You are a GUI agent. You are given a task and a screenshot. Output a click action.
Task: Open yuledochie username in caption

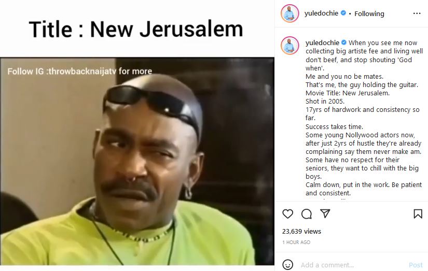click(322, 43)
